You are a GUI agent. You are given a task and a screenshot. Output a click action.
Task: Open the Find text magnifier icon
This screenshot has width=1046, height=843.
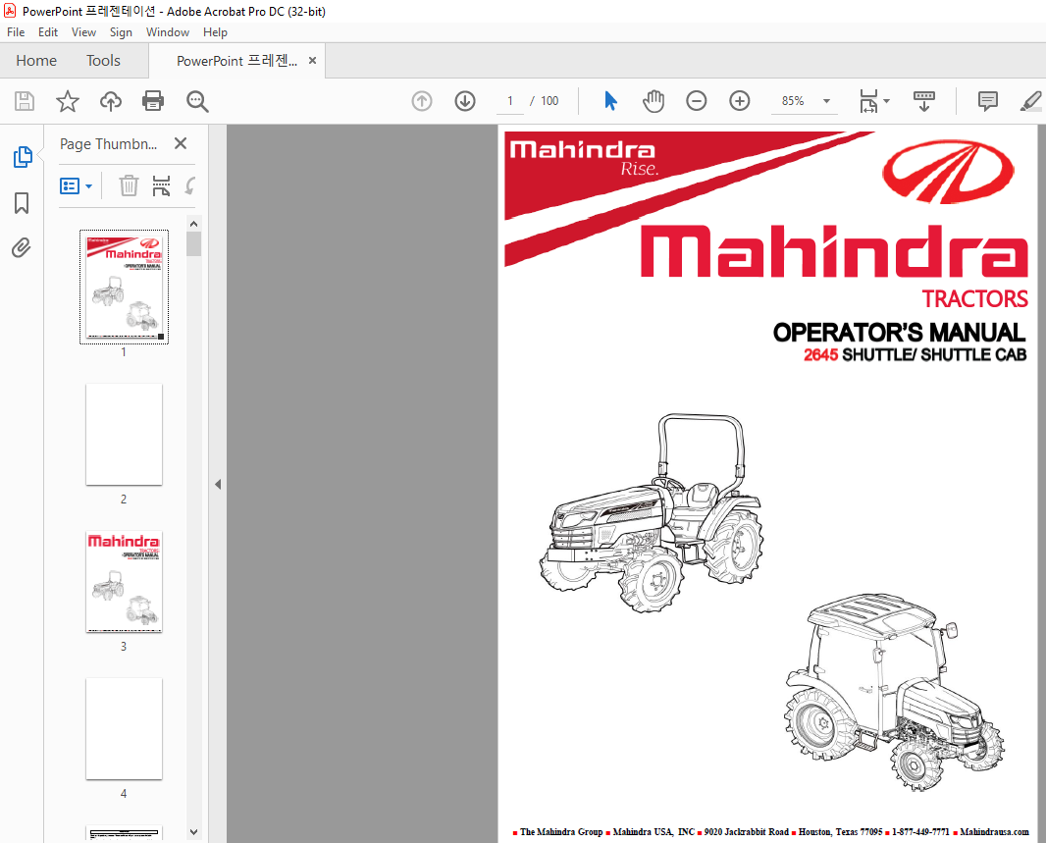pyautogui.click(x=197, y=101)
